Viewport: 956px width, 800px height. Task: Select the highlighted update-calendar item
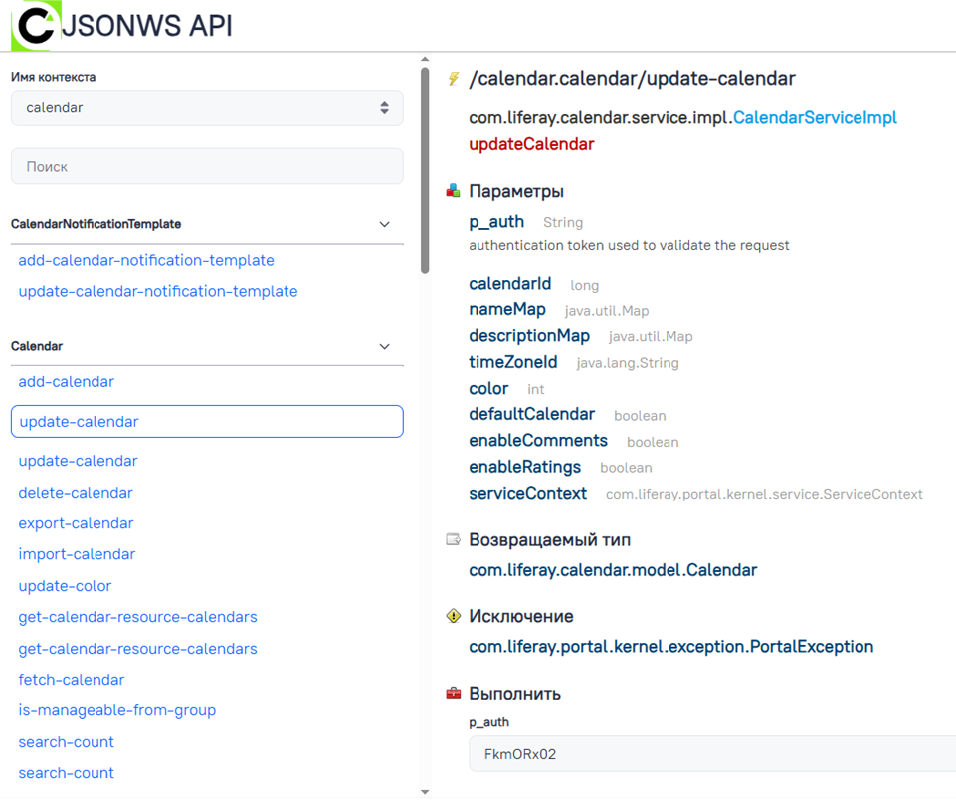[x=207, y=422]
